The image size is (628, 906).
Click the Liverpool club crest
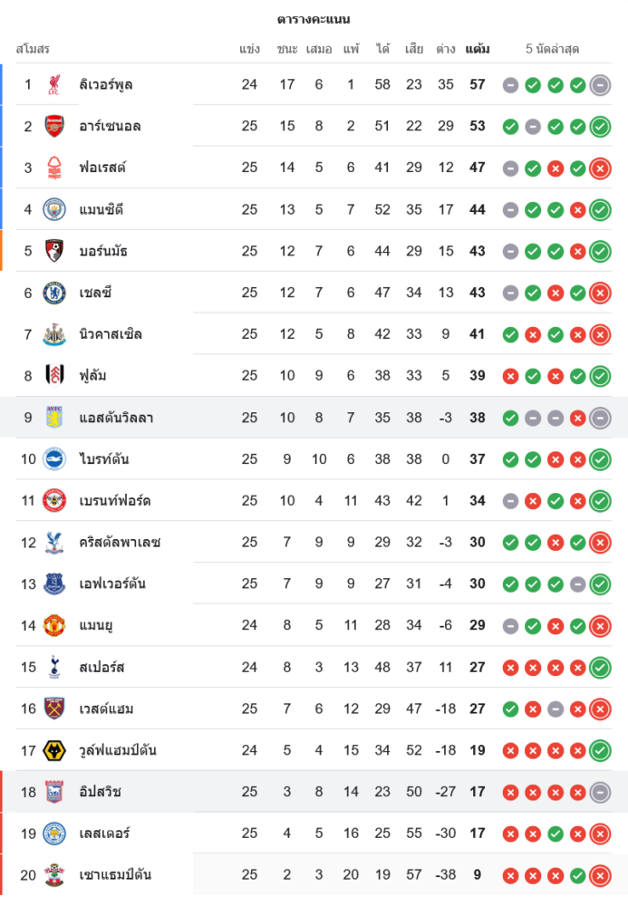[x=54, y=85]
